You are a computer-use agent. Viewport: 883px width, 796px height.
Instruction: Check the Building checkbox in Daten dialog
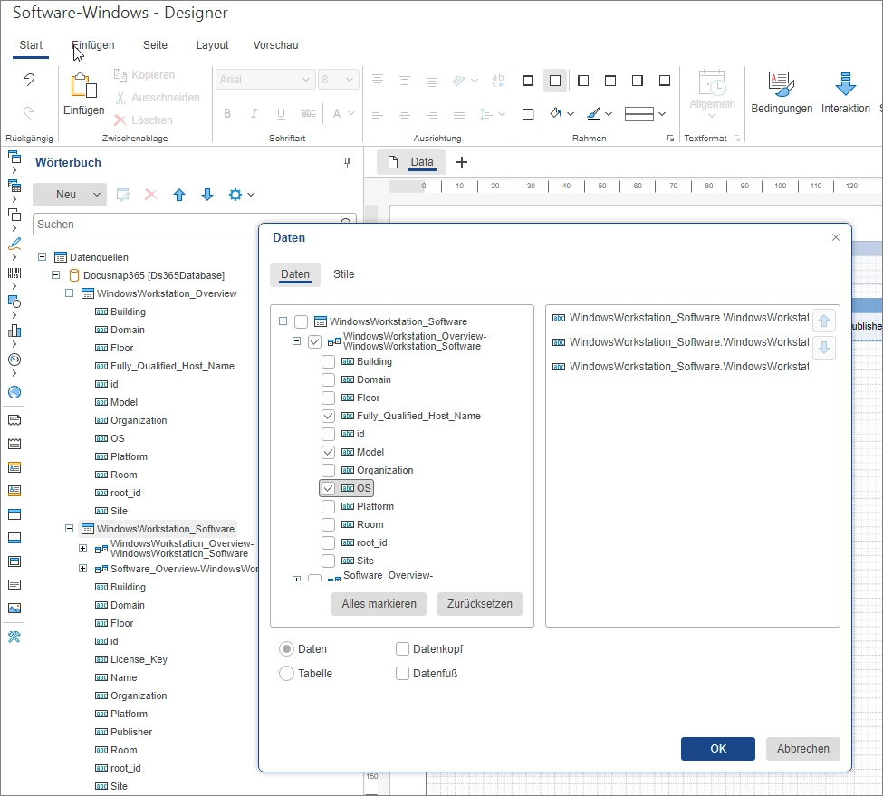329,361
